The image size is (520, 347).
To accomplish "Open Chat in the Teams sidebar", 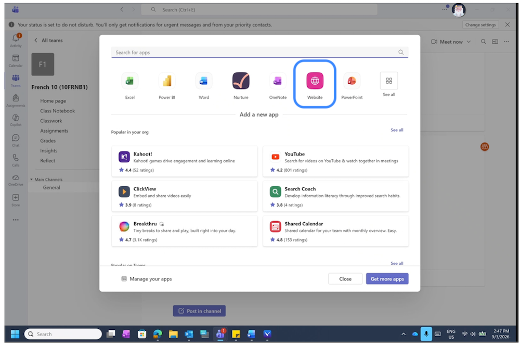I will pos(16,140).
